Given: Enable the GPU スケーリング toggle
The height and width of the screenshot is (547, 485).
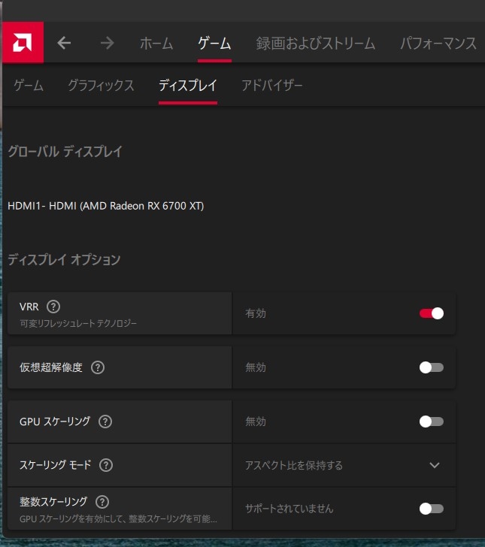Looking at the screenshot, I should [432, 422].
